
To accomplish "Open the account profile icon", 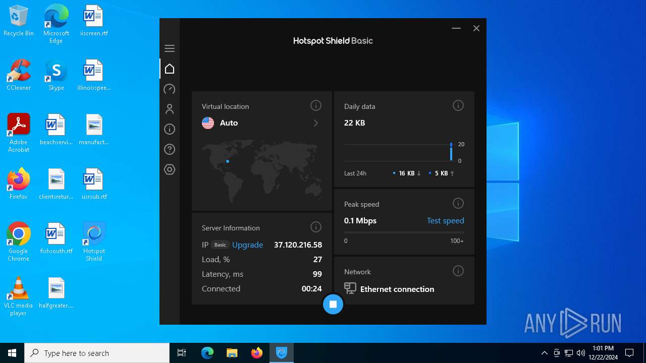I will point(170,109).
